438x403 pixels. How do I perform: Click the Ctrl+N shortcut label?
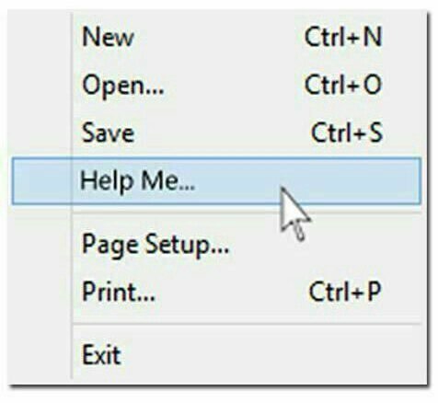click(x=343, y=37)
